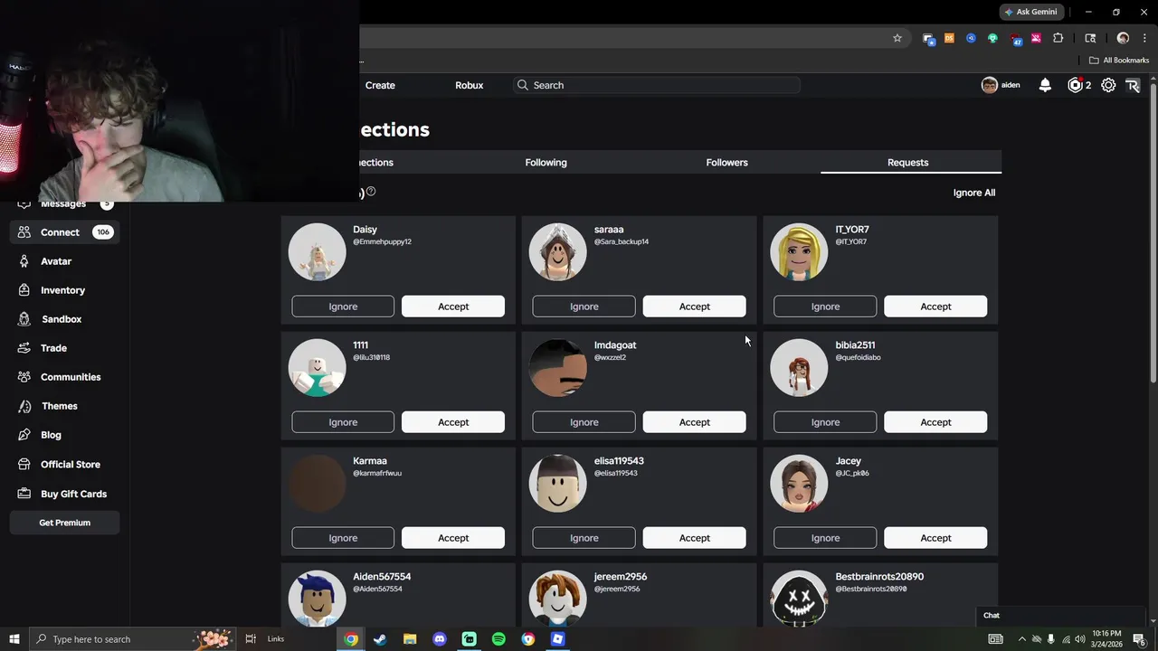This screenshot has height=651, width=1158.
Task: Open the Windows notification center
Action: (x=1139, y=639)
